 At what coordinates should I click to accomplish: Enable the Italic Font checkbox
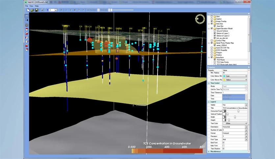(224, 146)
